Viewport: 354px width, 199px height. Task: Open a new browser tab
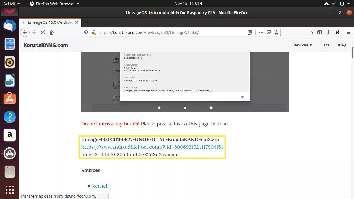point(86,22)
